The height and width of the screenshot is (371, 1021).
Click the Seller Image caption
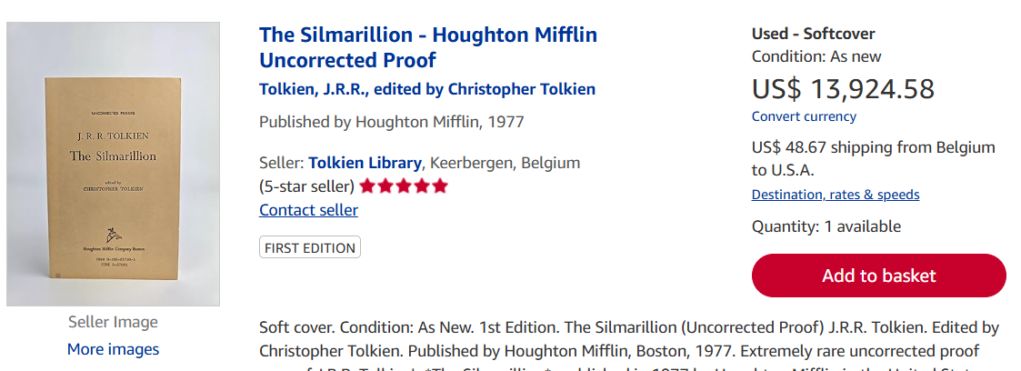113,322
